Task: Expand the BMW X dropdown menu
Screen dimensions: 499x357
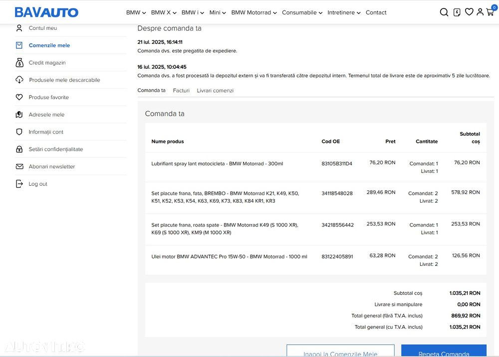Action: coord(163,12)
